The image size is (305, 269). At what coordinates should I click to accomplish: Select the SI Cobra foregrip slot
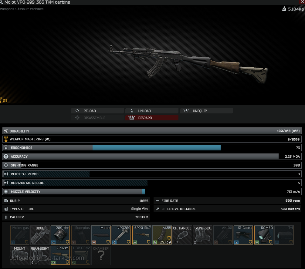[243, 235]
